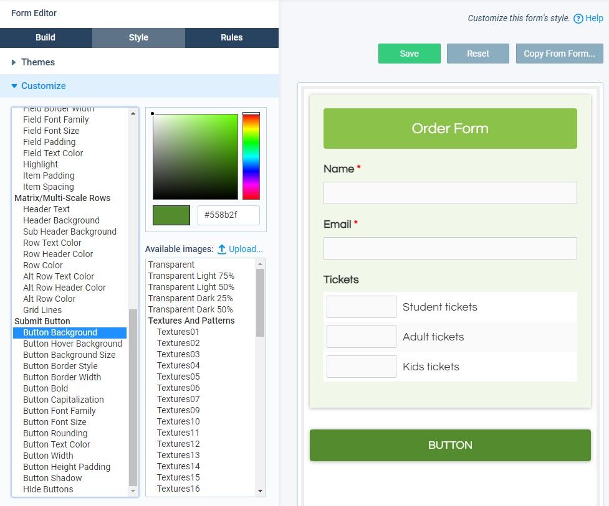Select Sub Header Background property
The image size is (609, 506).
[70, 232]
